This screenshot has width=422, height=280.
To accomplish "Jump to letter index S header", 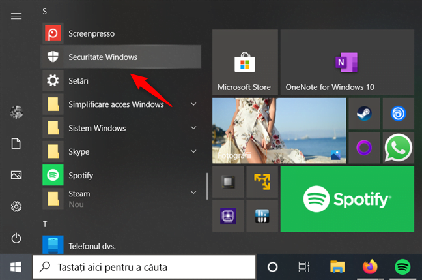I will [45, 12].
